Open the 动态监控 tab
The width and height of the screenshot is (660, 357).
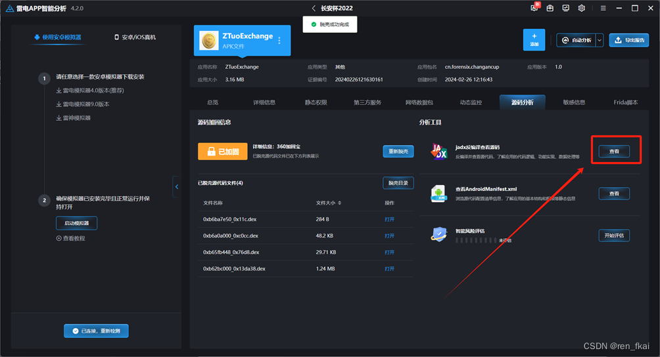[x=471, y=102]
